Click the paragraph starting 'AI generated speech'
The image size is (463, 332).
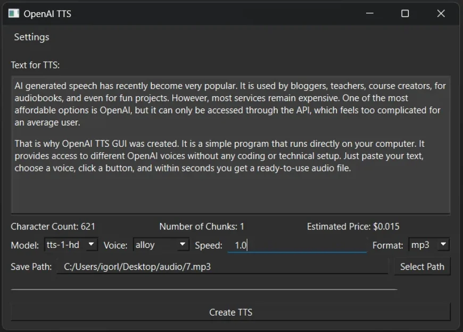pos(230,104)
